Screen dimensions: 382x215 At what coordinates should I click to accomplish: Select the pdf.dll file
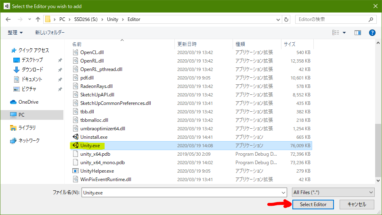coord(87,78)
